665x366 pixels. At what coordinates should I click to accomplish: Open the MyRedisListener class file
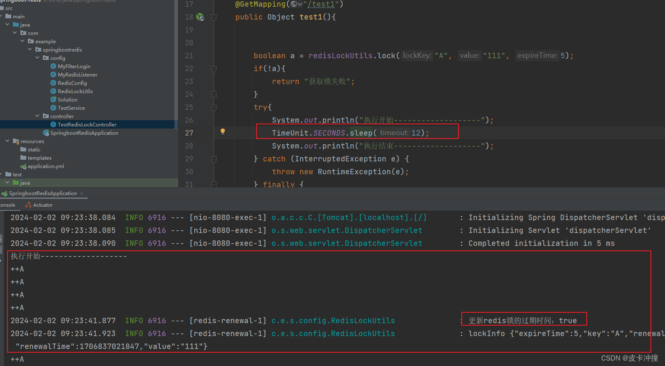tap(77, 75)
